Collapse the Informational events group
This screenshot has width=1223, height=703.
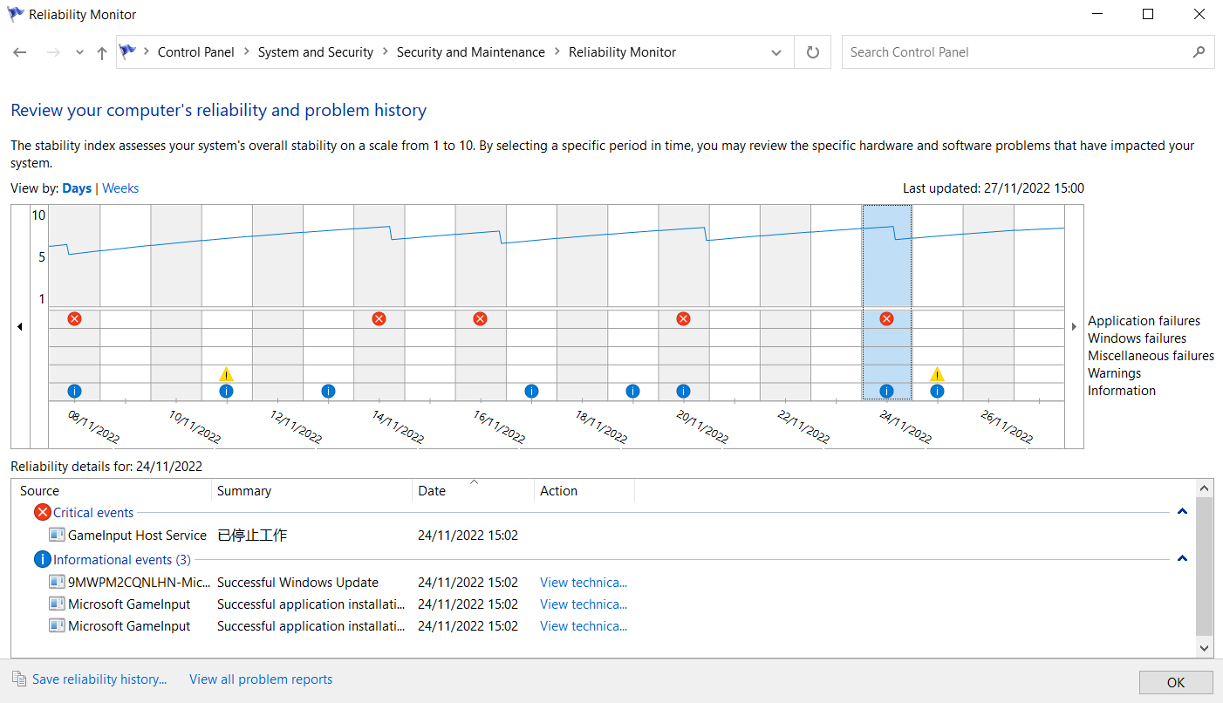pyautogui.click(x=1182, y=559)
